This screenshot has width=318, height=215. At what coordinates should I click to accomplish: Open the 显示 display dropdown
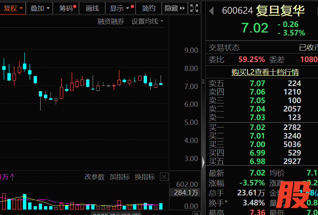click(120, 8)
